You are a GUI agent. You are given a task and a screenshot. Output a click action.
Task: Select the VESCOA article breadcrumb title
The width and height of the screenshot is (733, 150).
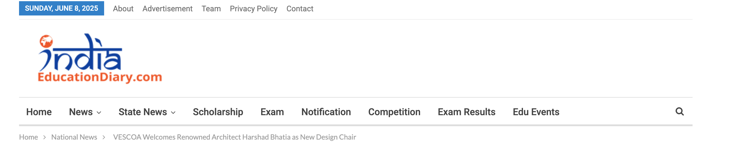pyautogui.click(x=234, y=137)
